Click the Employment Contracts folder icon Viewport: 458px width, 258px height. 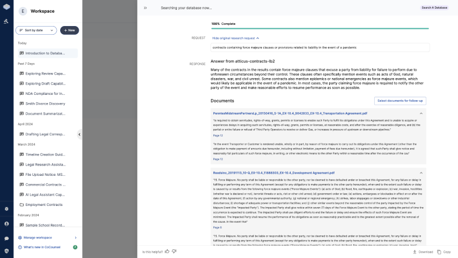21,205
